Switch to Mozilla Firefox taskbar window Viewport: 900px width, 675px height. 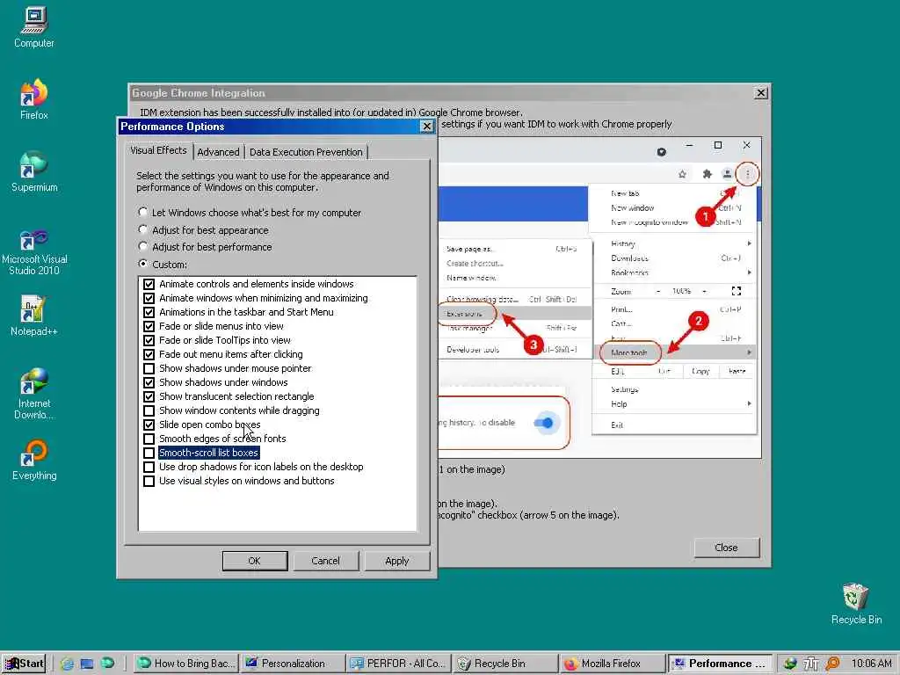(x=612, y=664)
